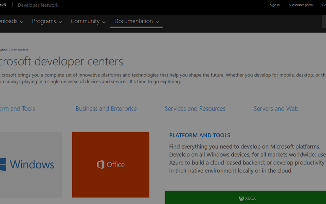Image resolution: width=326 pixels, height=204 pixels.
Task: Expand the Downloads chevron arrow
Action: [x=22, y=22]
